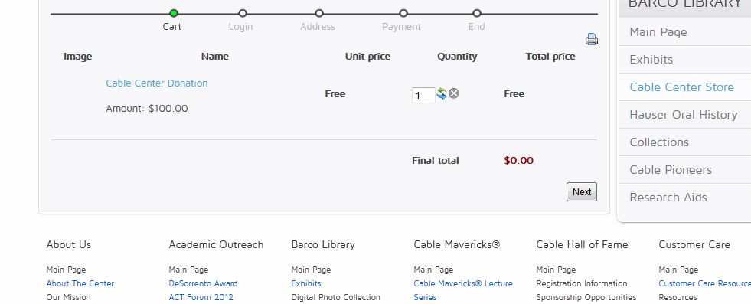Select the End step circle

coord(477,13)
